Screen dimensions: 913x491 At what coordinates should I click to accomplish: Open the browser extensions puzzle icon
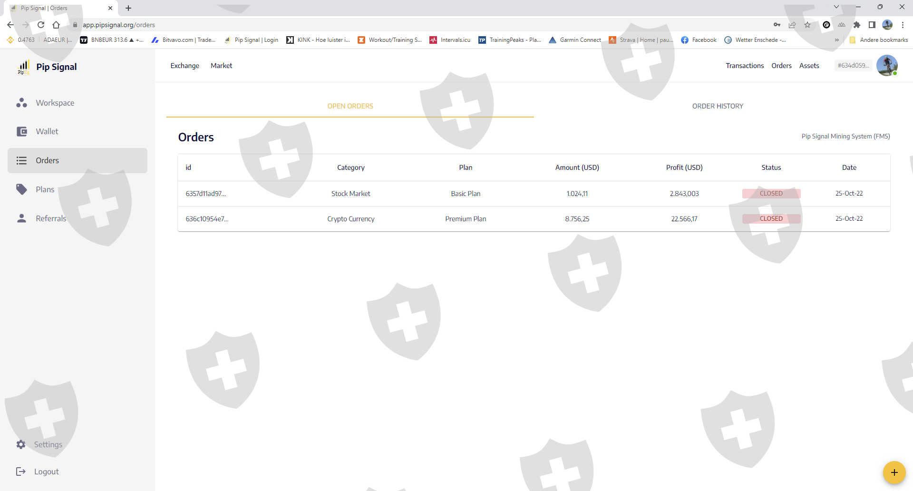[857, 25]
